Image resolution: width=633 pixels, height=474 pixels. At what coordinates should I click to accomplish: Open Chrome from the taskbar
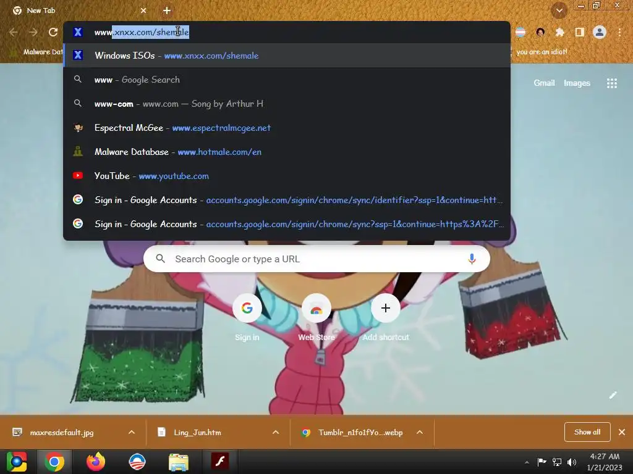pos(54,462)
